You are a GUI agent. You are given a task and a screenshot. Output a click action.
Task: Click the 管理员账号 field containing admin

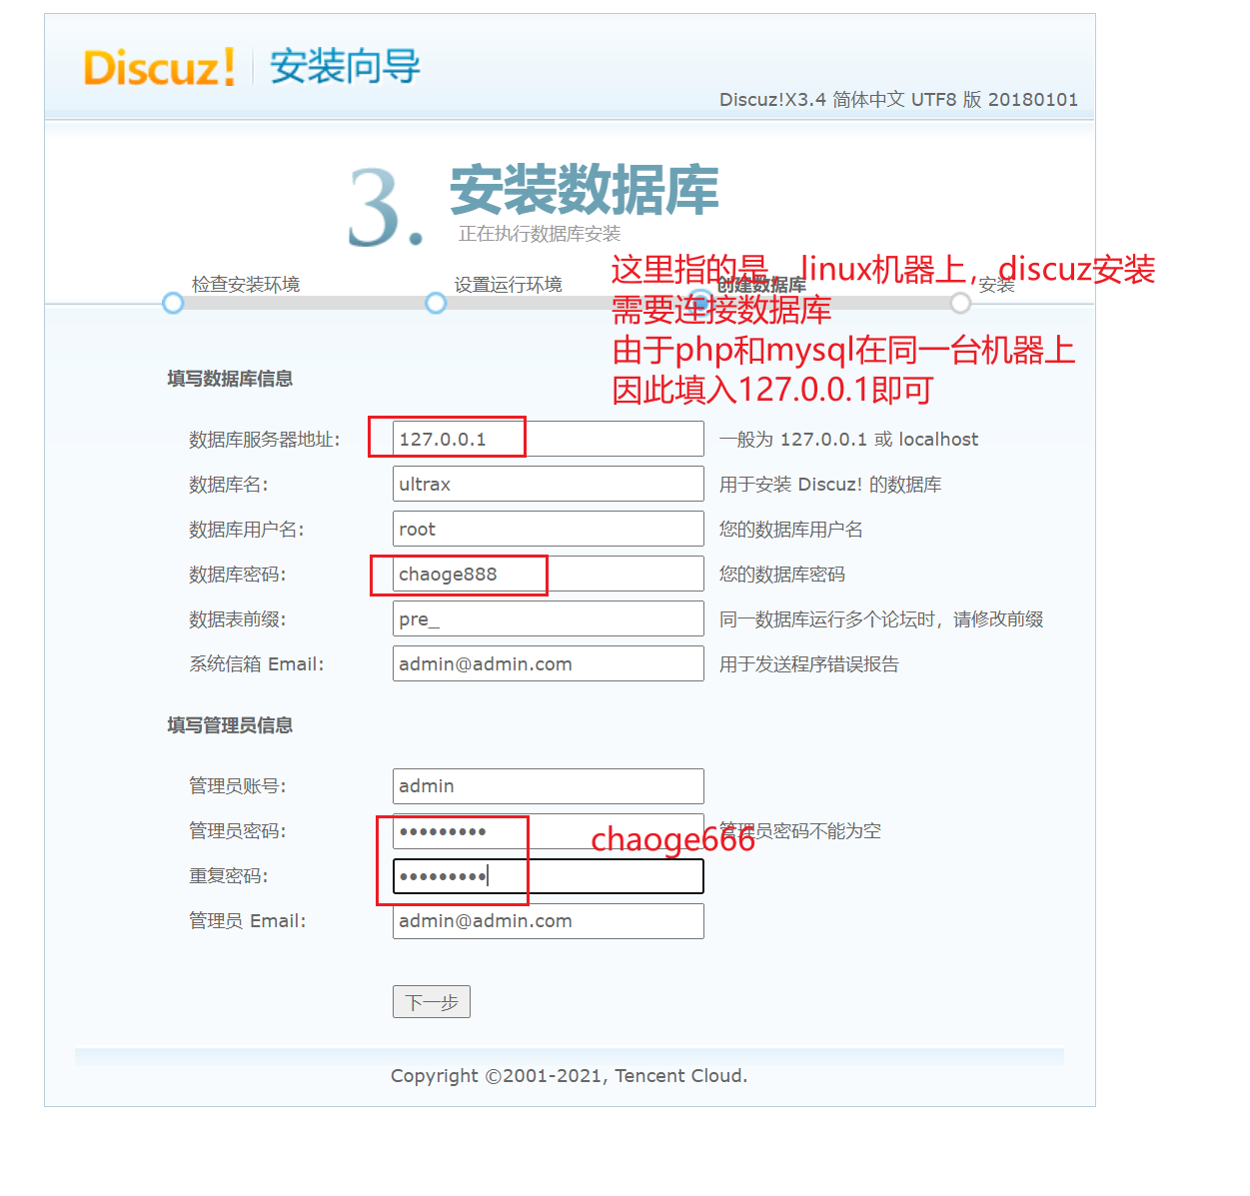pos(548,785)
